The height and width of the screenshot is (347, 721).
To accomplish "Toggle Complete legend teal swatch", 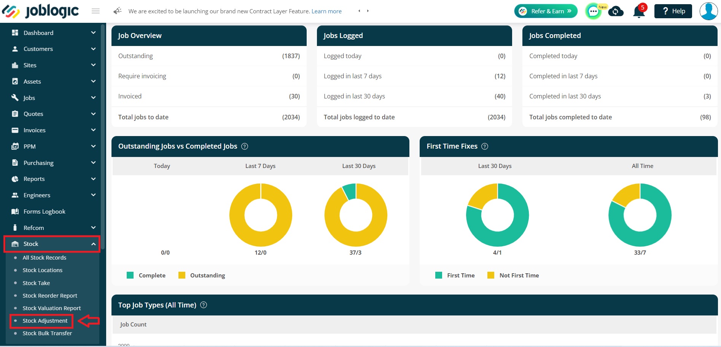I will (x=130, y=275).
